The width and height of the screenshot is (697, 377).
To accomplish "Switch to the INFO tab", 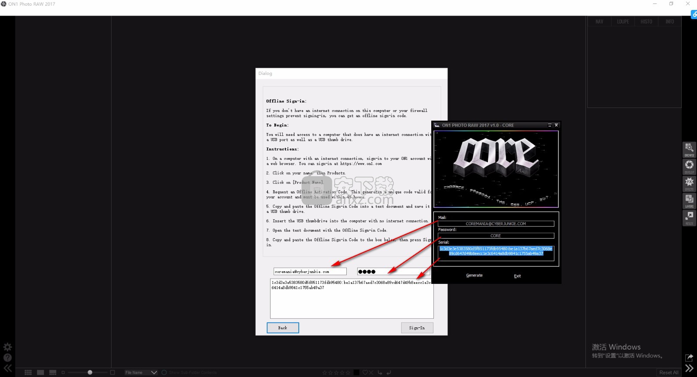I will tap(670, 21).
